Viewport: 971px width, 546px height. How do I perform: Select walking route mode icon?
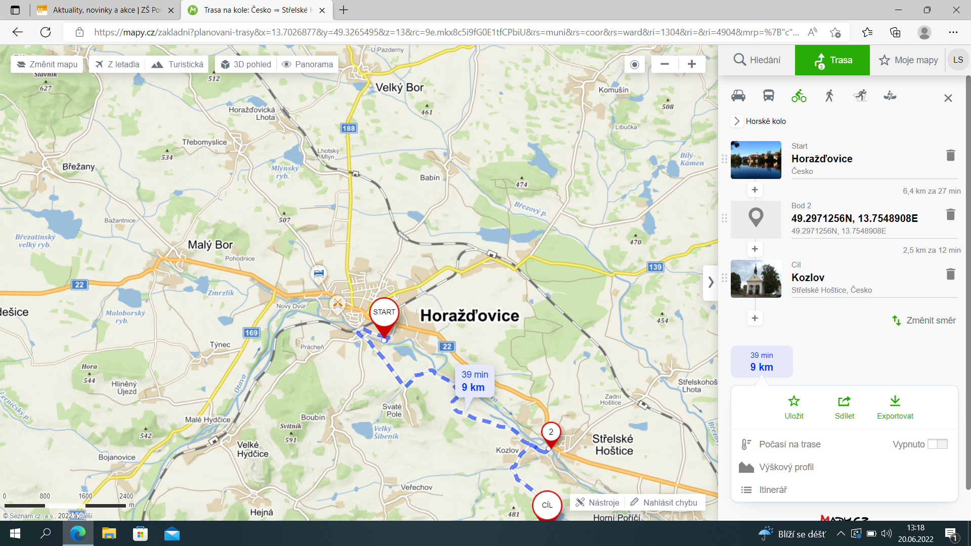coord(829,96)
